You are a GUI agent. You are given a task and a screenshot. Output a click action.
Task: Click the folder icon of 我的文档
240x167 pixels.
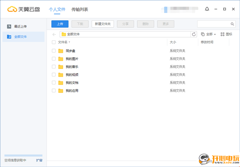pos(61,83)
